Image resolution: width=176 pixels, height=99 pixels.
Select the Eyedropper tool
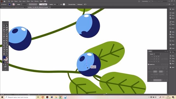4,47
